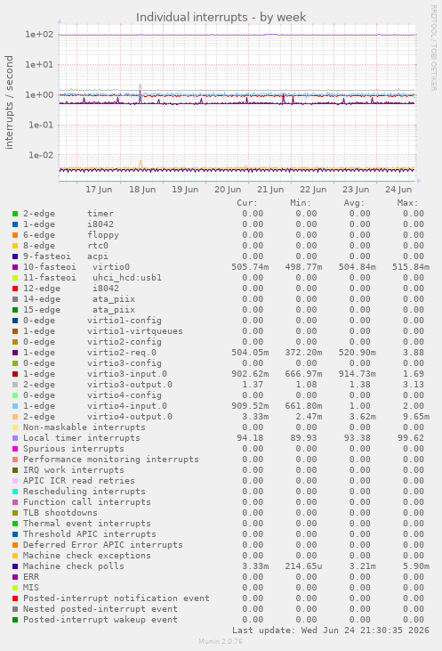The width and height of the screenshot is (442, 651).
Task: Click the graph title Individual interrupts - by week
Action: coord(221,18)
